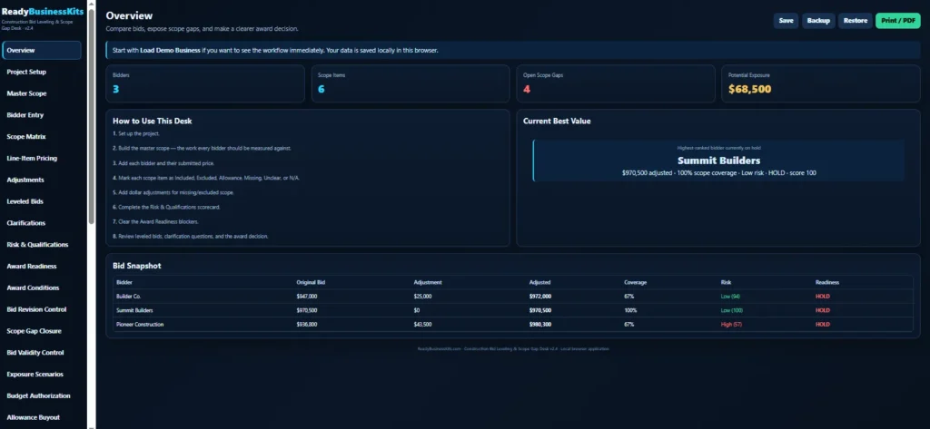Click the Scope Items card
This screenshot has width=930, height=429.
tap(411, 83)
